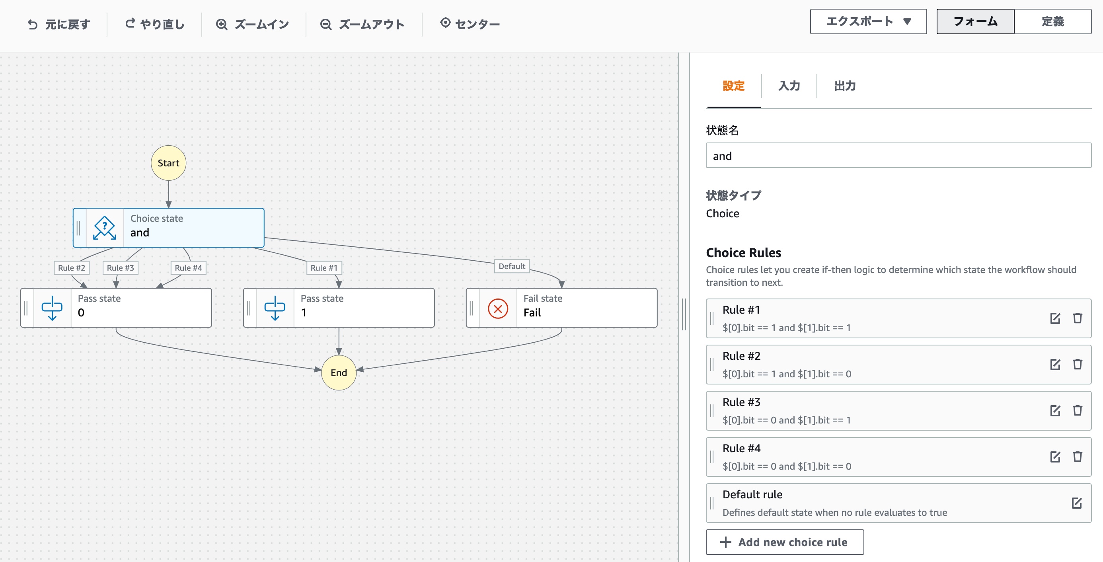Screen dimensions: 1103x562
Task: Click the センター center canvas button
Action: (470, 24)
